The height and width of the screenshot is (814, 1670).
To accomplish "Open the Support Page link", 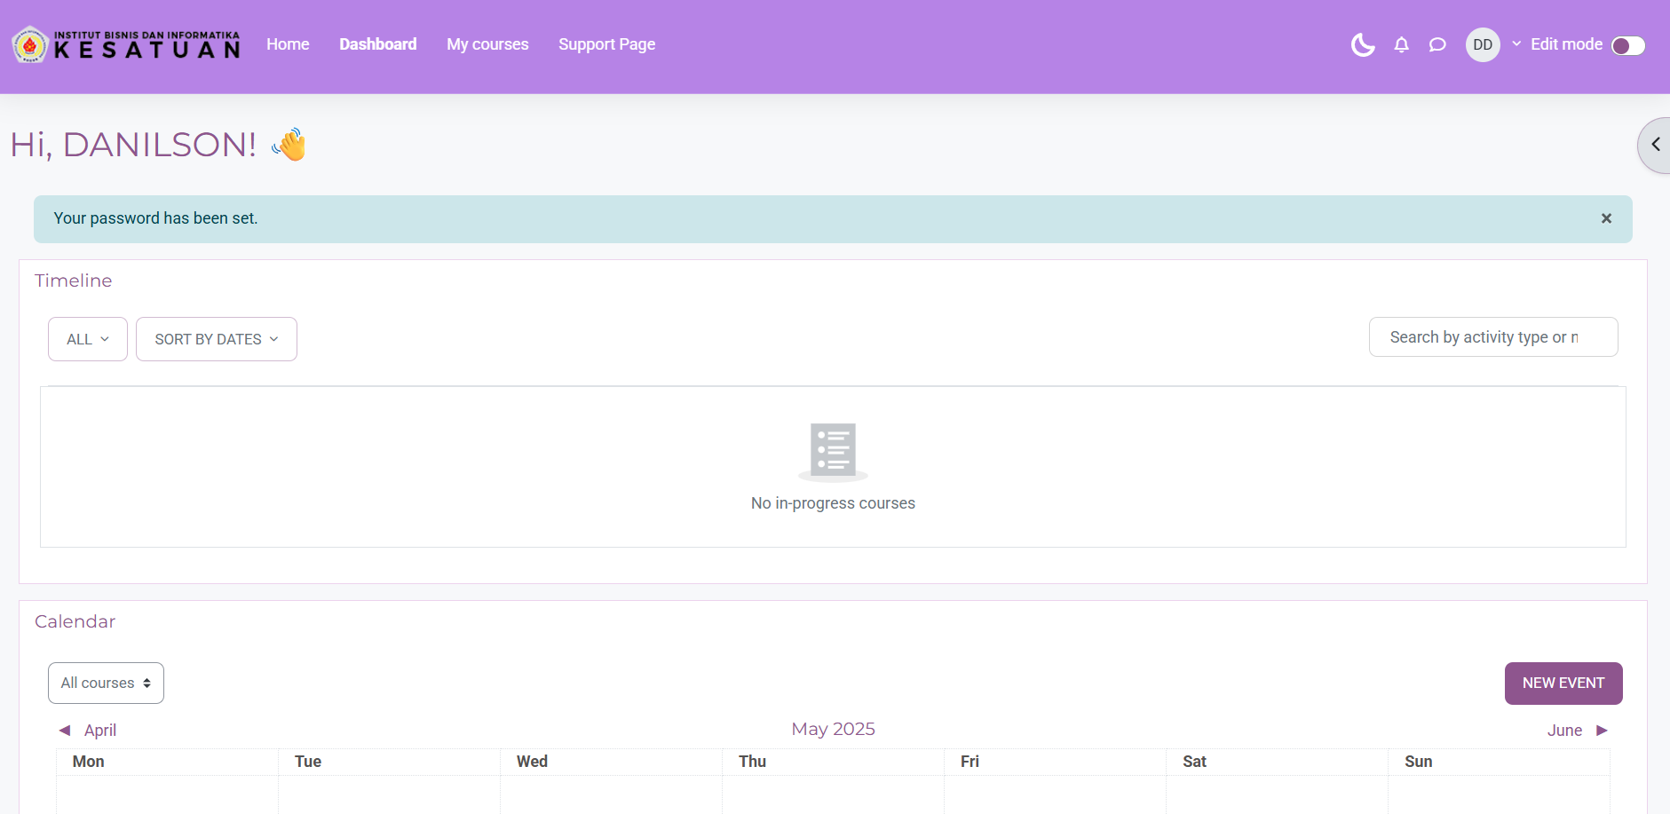I will (x=606, y=44).
